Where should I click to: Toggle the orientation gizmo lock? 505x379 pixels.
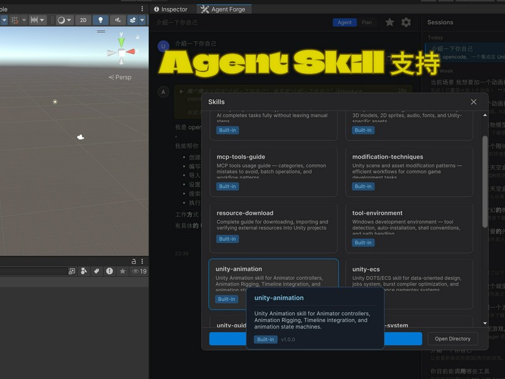(x=138, y=37)
